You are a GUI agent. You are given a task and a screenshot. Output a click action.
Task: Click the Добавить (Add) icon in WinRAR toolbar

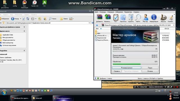(x=99, y=18)
